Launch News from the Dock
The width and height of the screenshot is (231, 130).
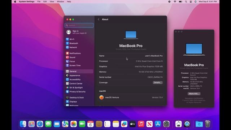[x=149, y=124]
